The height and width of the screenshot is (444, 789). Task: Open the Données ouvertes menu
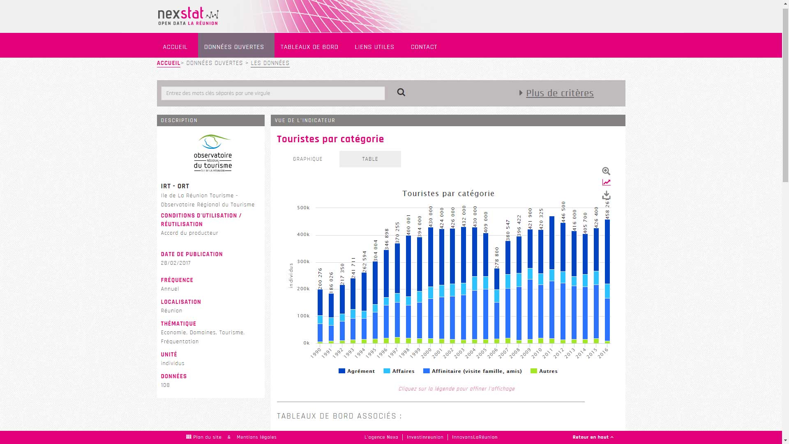click(x=234, y=47)
